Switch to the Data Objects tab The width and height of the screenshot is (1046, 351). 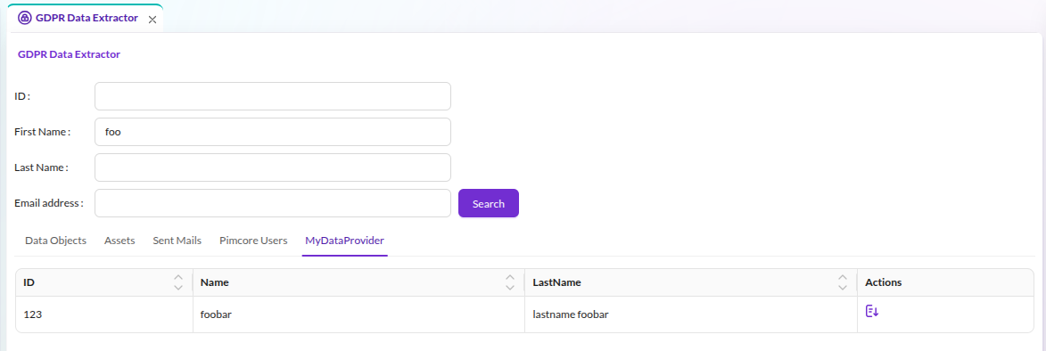pos(55,241)
